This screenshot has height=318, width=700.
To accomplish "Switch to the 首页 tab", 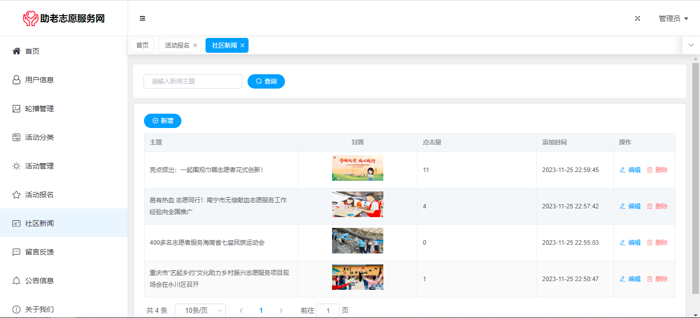I will pos(142,46).
